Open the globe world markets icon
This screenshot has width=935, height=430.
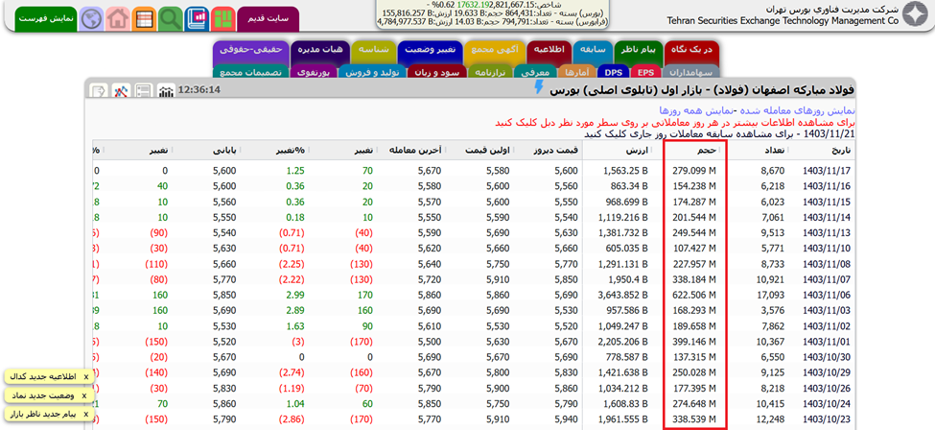[91, 19]
